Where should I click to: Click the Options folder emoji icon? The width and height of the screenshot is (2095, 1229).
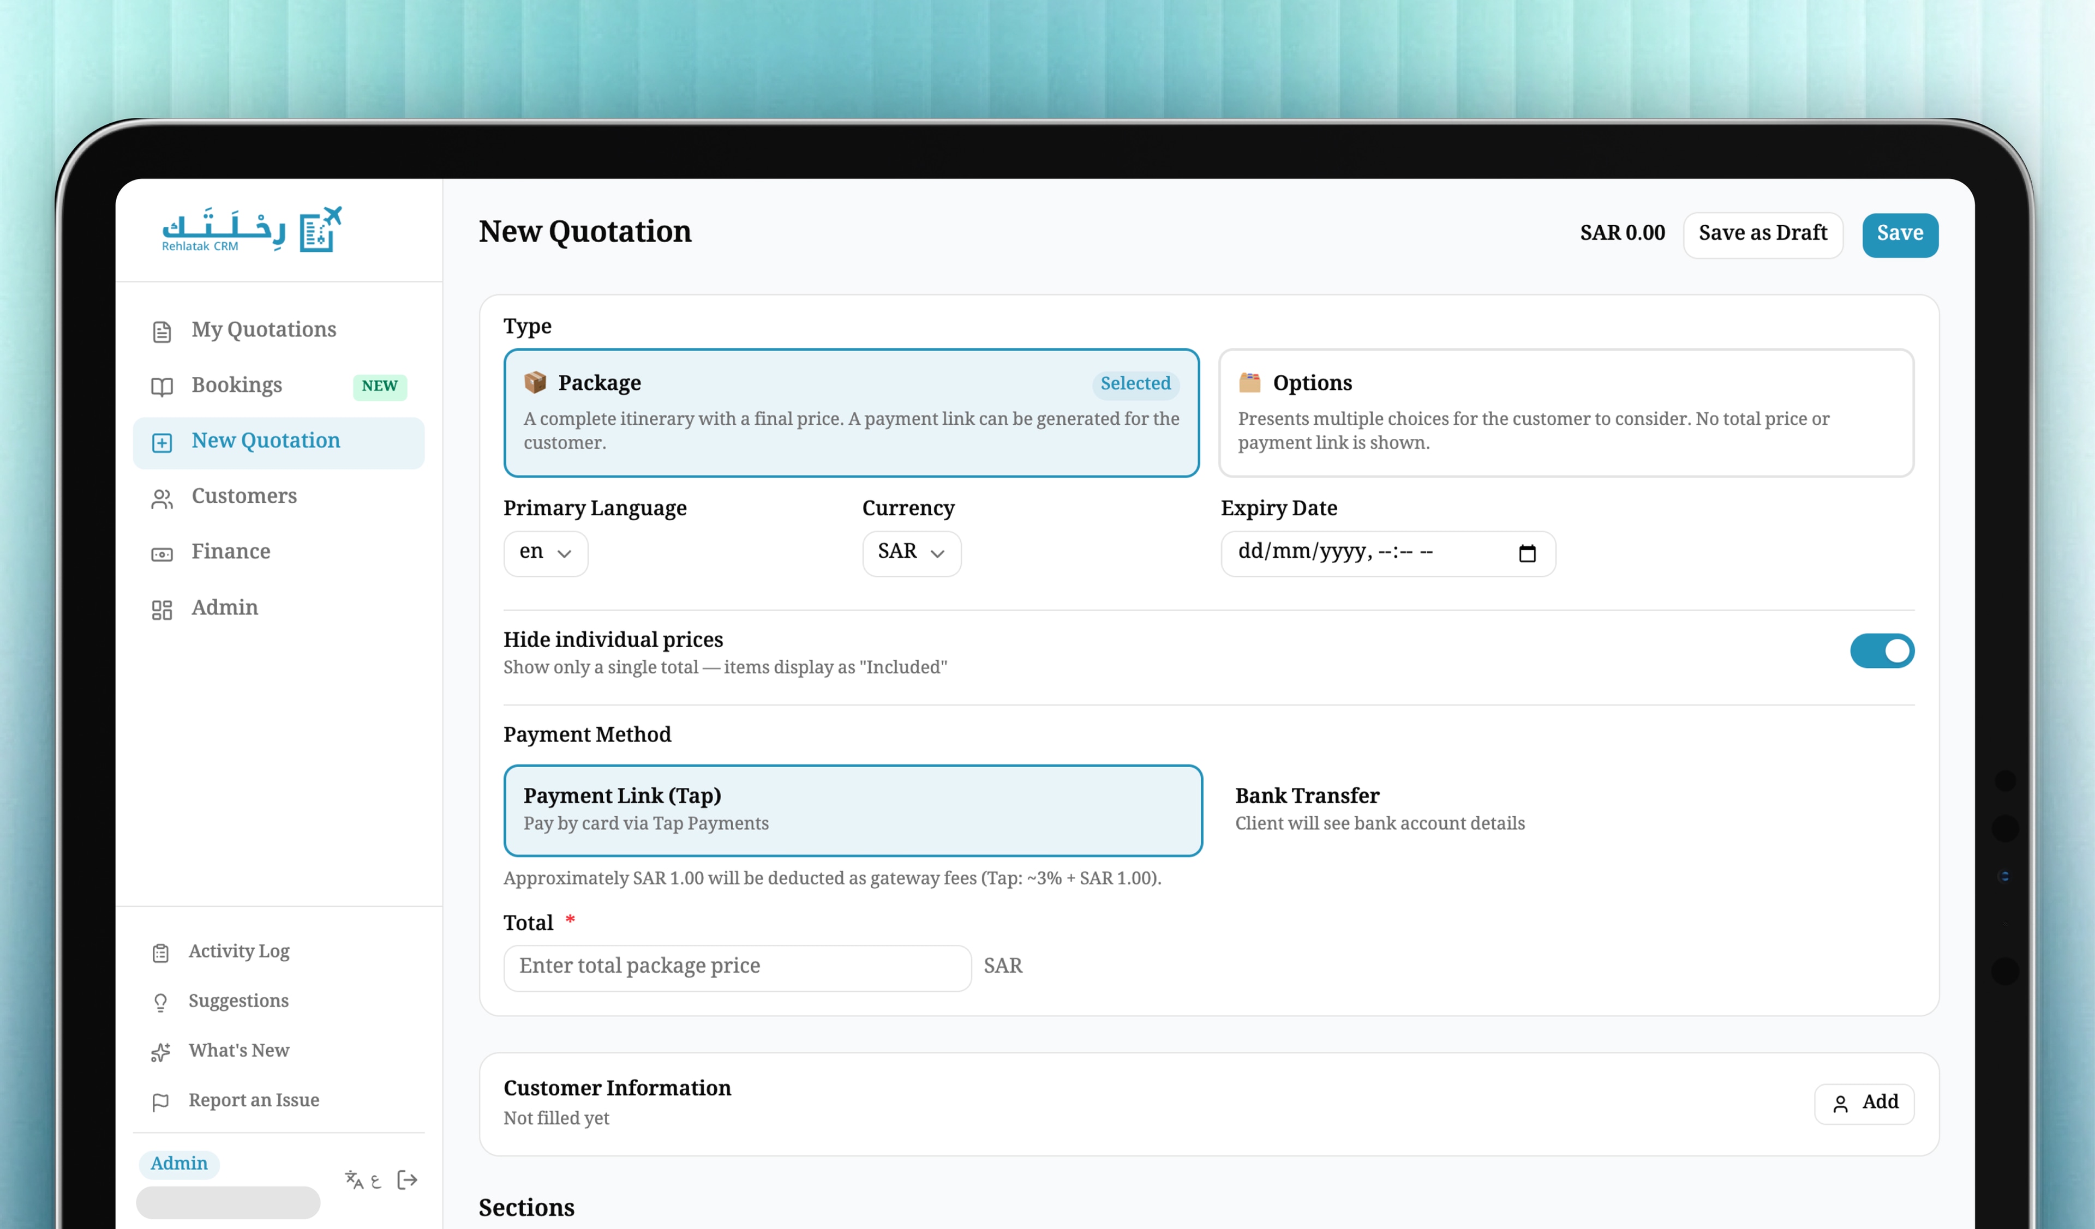point(1249,382)
